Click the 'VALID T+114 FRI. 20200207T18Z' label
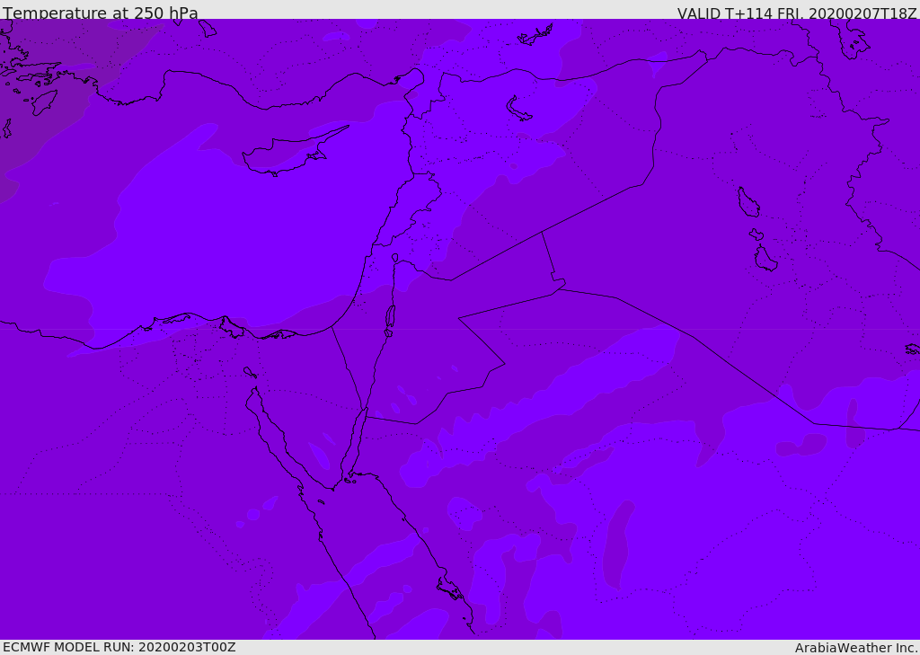Image resolution: width=920 pixels, height=655 pixels. [x=797, y=13]
